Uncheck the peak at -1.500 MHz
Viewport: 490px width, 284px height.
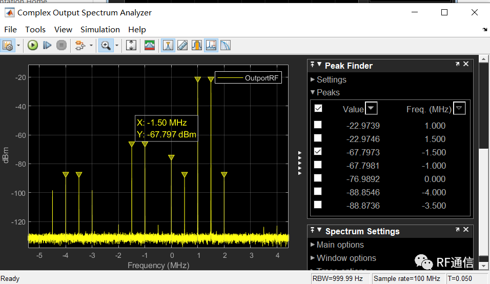coord(318,152)
